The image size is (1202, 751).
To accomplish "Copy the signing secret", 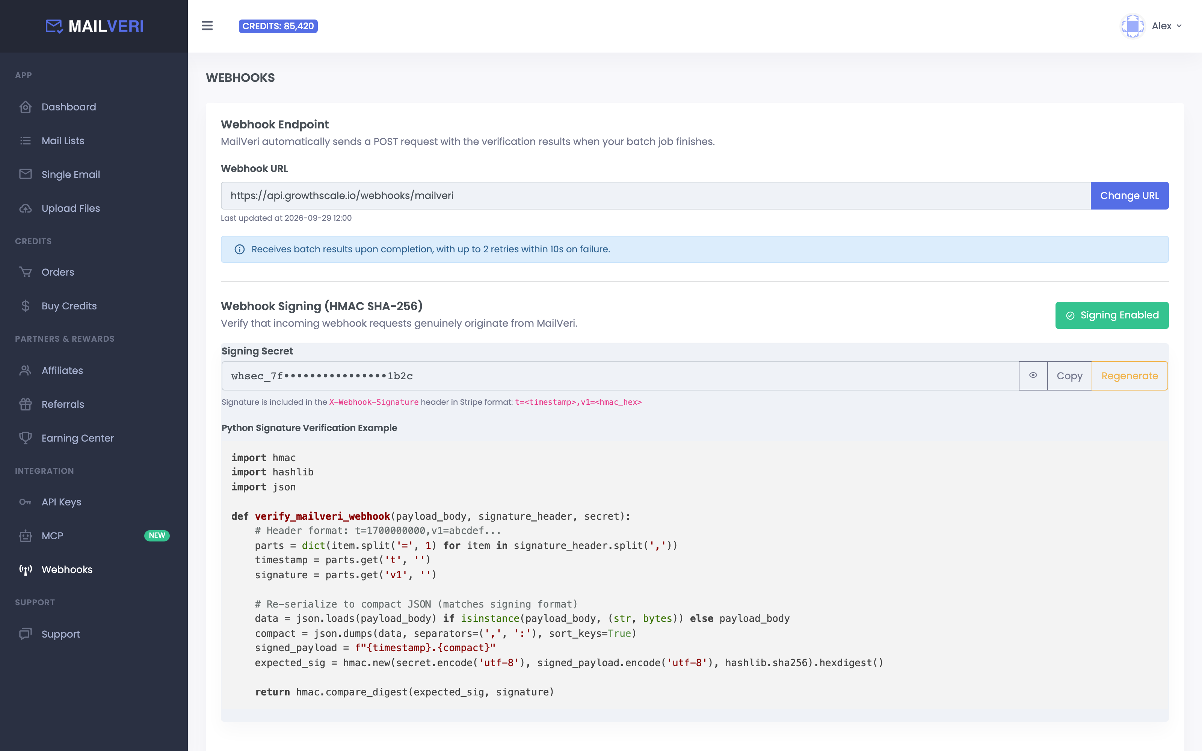I will click(1069, 375).
